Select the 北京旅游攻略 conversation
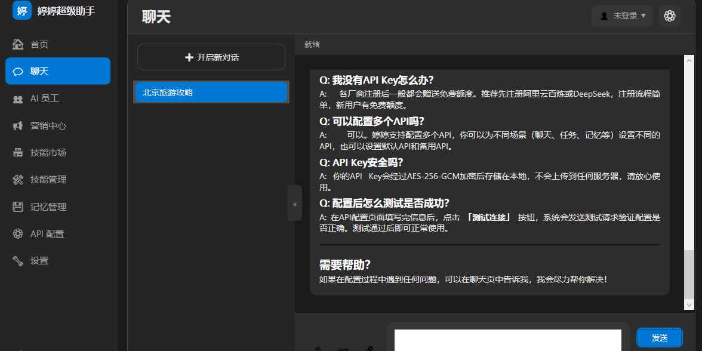The height and width of the screenshot is (351, 702). point(211,92)
